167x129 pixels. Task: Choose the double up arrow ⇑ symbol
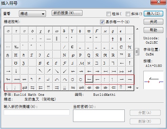(122, 87)
